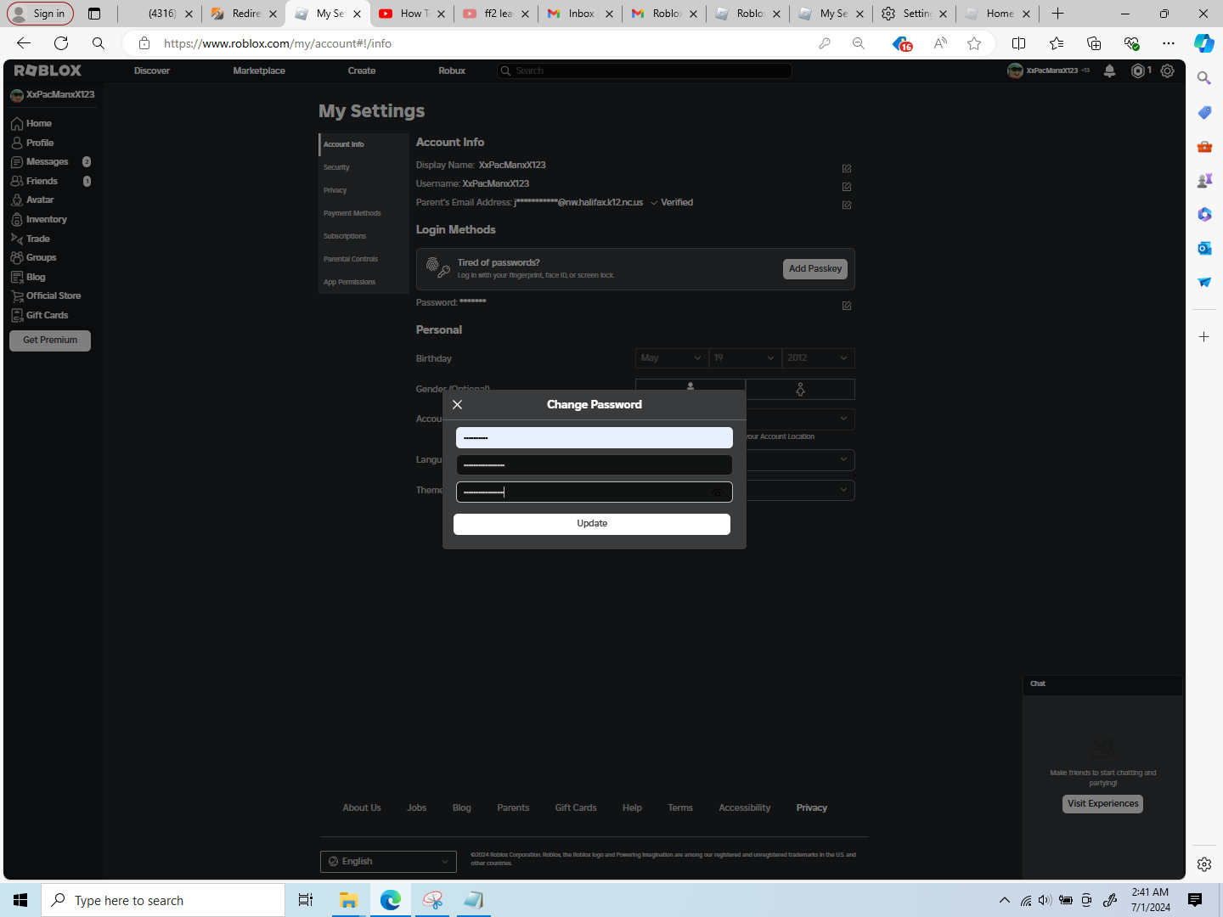Open Avatar in the sidebar

32,200
